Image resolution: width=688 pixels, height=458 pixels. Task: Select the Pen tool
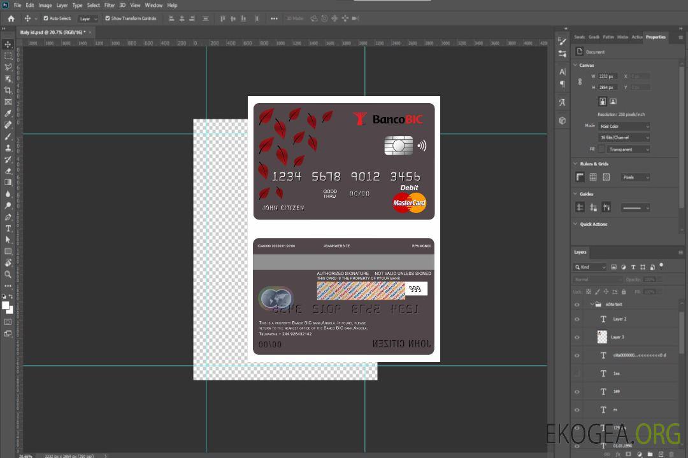tap(8, 217)
